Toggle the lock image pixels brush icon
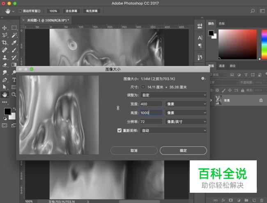 [223, 90]
